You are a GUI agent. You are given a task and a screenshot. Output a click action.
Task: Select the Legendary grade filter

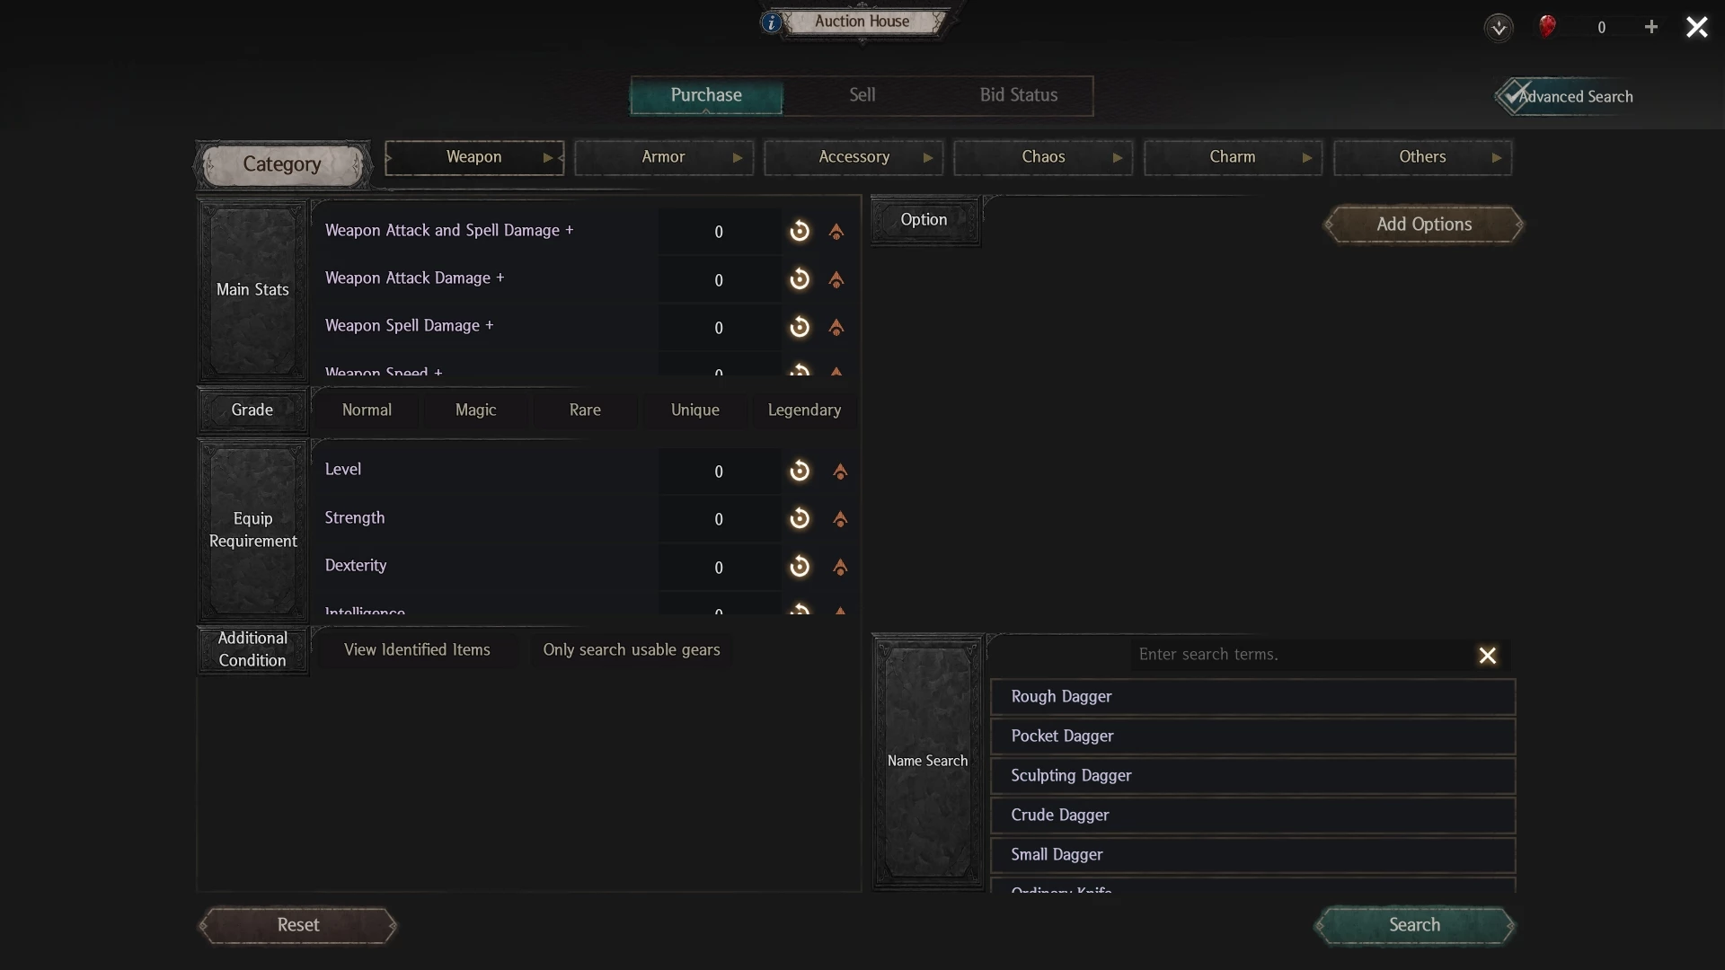click(804, 410)
